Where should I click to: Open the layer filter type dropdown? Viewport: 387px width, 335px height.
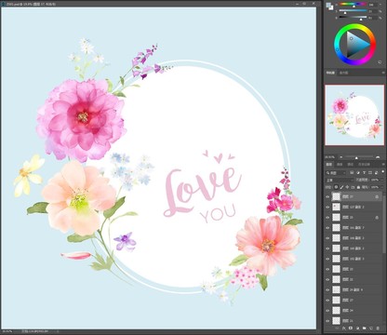coord(336,173)
